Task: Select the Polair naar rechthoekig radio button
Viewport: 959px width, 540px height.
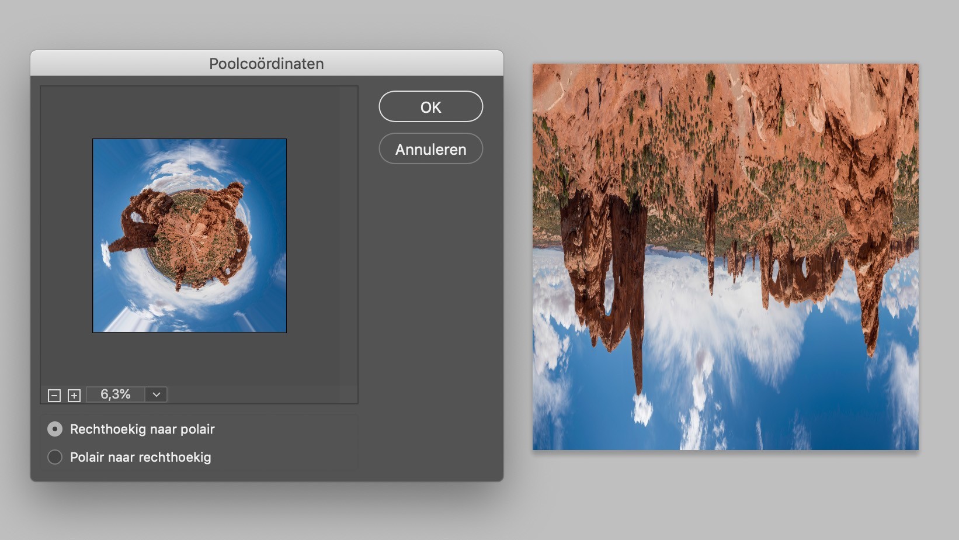Action: click(55, 457)
